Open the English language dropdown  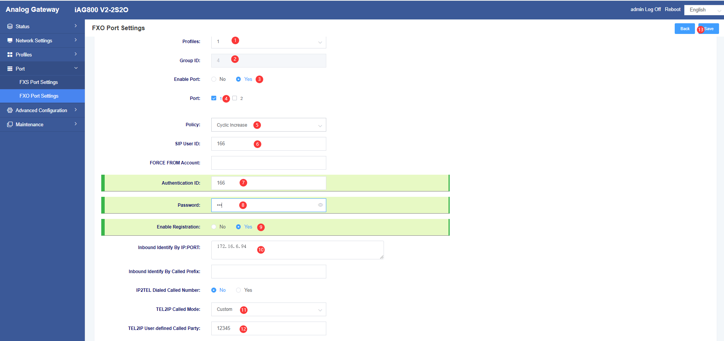[704, 10]
